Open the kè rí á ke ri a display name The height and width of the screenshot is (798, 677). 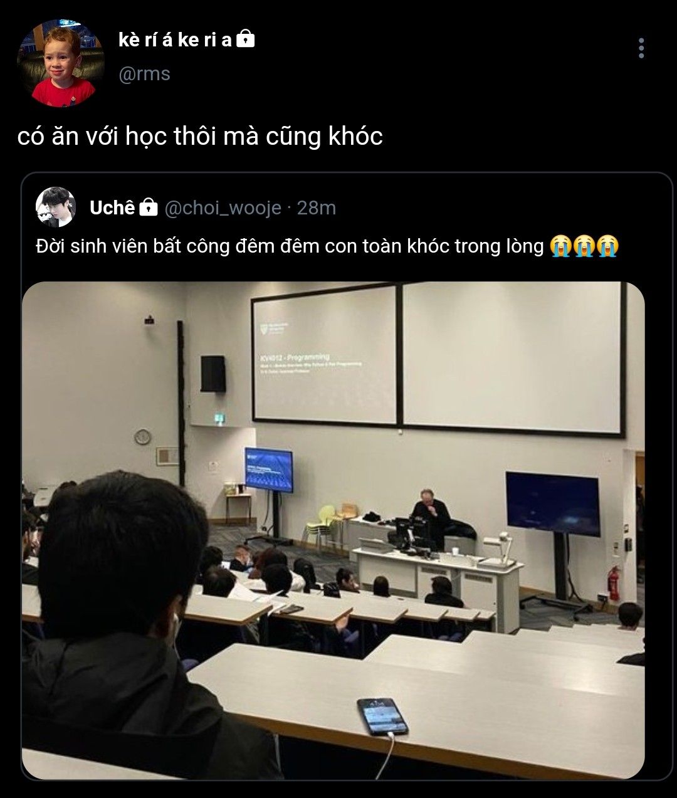tap(175, 40)
